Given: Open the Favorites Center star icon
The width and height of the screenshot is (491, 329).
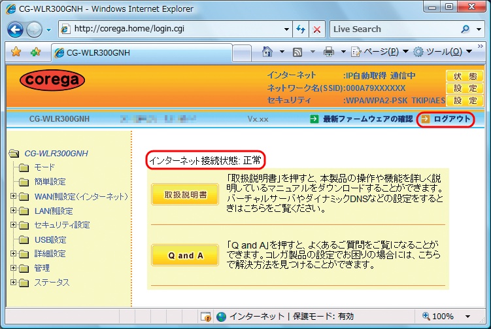Looking at the screenshot, I should 16,52.
